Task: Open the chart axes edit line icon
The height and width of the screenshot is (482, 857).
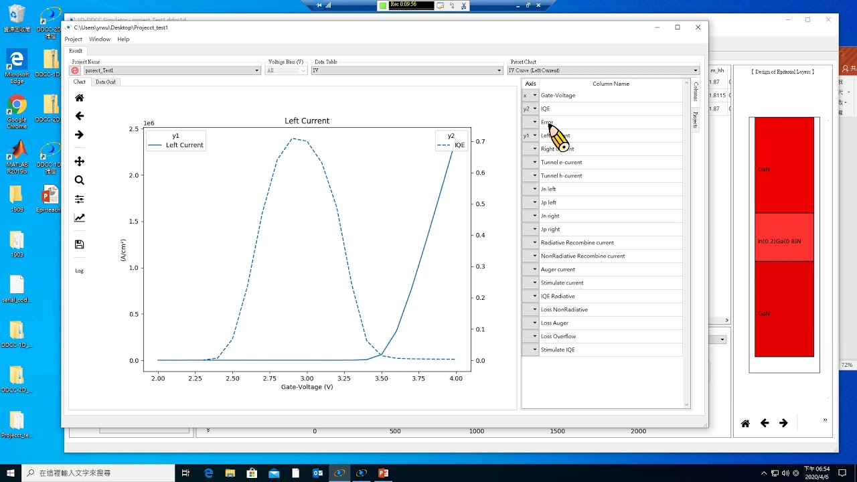Action: pyautogui.click(x=79, y=218)
